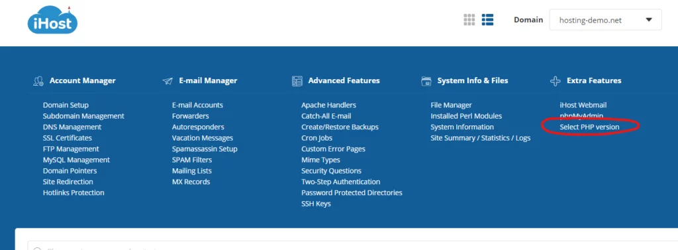Open Domain Setup
The height and width of the screenshot is (250, 678).
pyautogui.click(x=66, y=105)
